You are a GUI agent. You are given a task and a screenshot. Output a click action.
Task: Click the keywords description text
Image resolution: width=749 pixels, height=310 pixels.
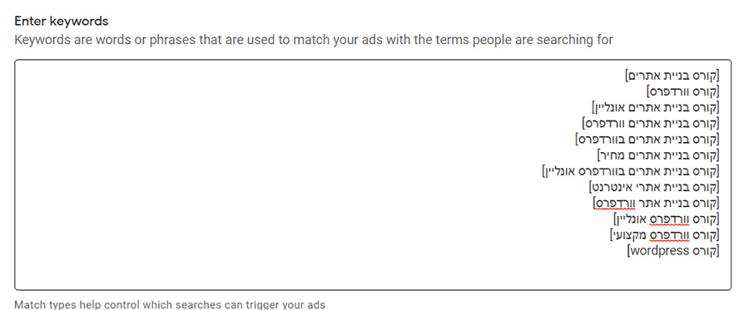(x=314, y=40)
